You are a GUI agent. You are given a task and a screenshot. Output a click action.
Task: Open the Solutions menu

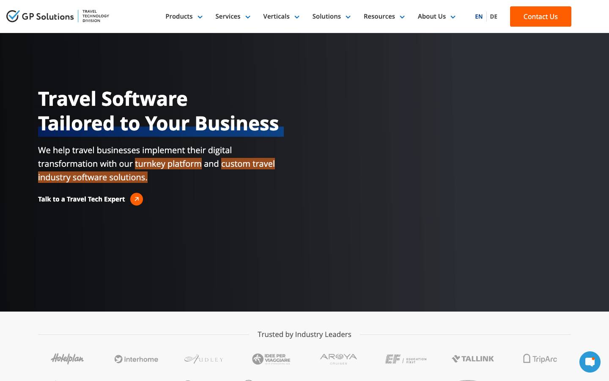click(326, 17)
